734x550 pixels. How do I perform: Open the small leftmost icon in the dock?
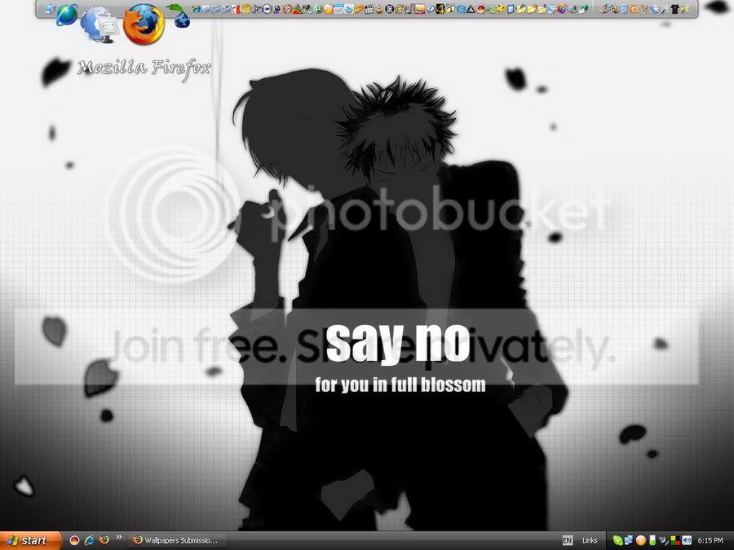50,8
